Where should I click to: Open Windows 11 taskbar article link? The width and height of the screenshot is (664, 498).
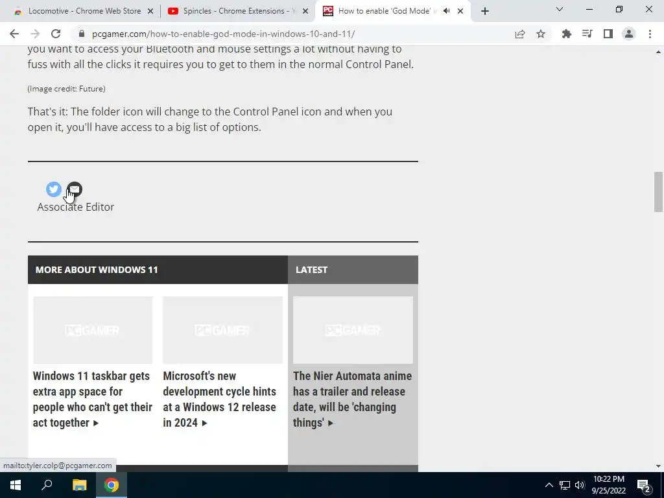[92, 399]
